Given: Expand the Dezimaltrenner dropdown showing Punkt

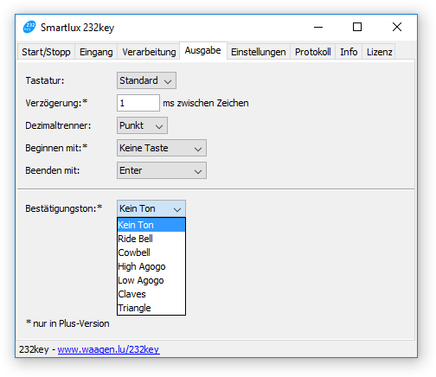Looking at the screenshot, I should click(x=142, y=125).
